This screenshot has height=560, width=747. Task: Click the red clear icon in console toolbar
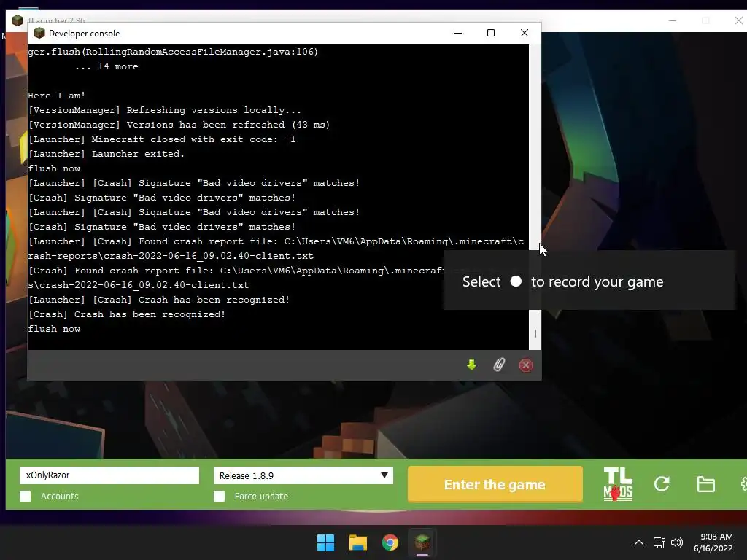[x=525, y=365]
